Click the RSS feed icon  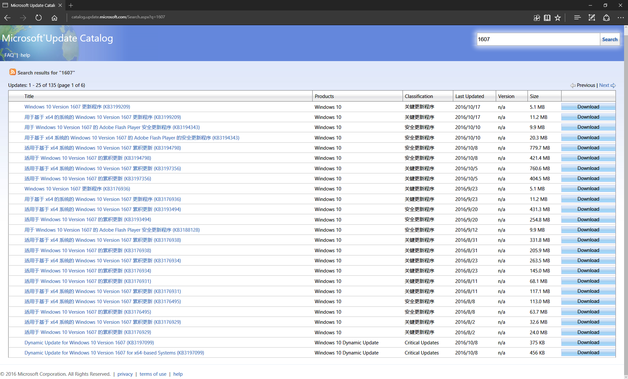point(12,72)
